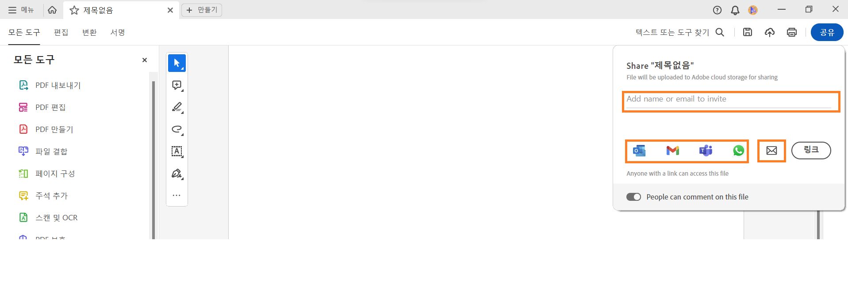Click the blue 공유 button
This screenshot has width=848, height=286.
point(827,32)
